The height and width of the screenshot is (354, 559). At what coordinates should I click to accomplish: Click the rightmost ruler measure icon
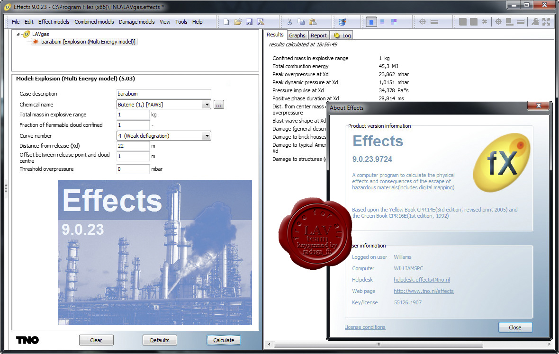[x=521, y=22]
